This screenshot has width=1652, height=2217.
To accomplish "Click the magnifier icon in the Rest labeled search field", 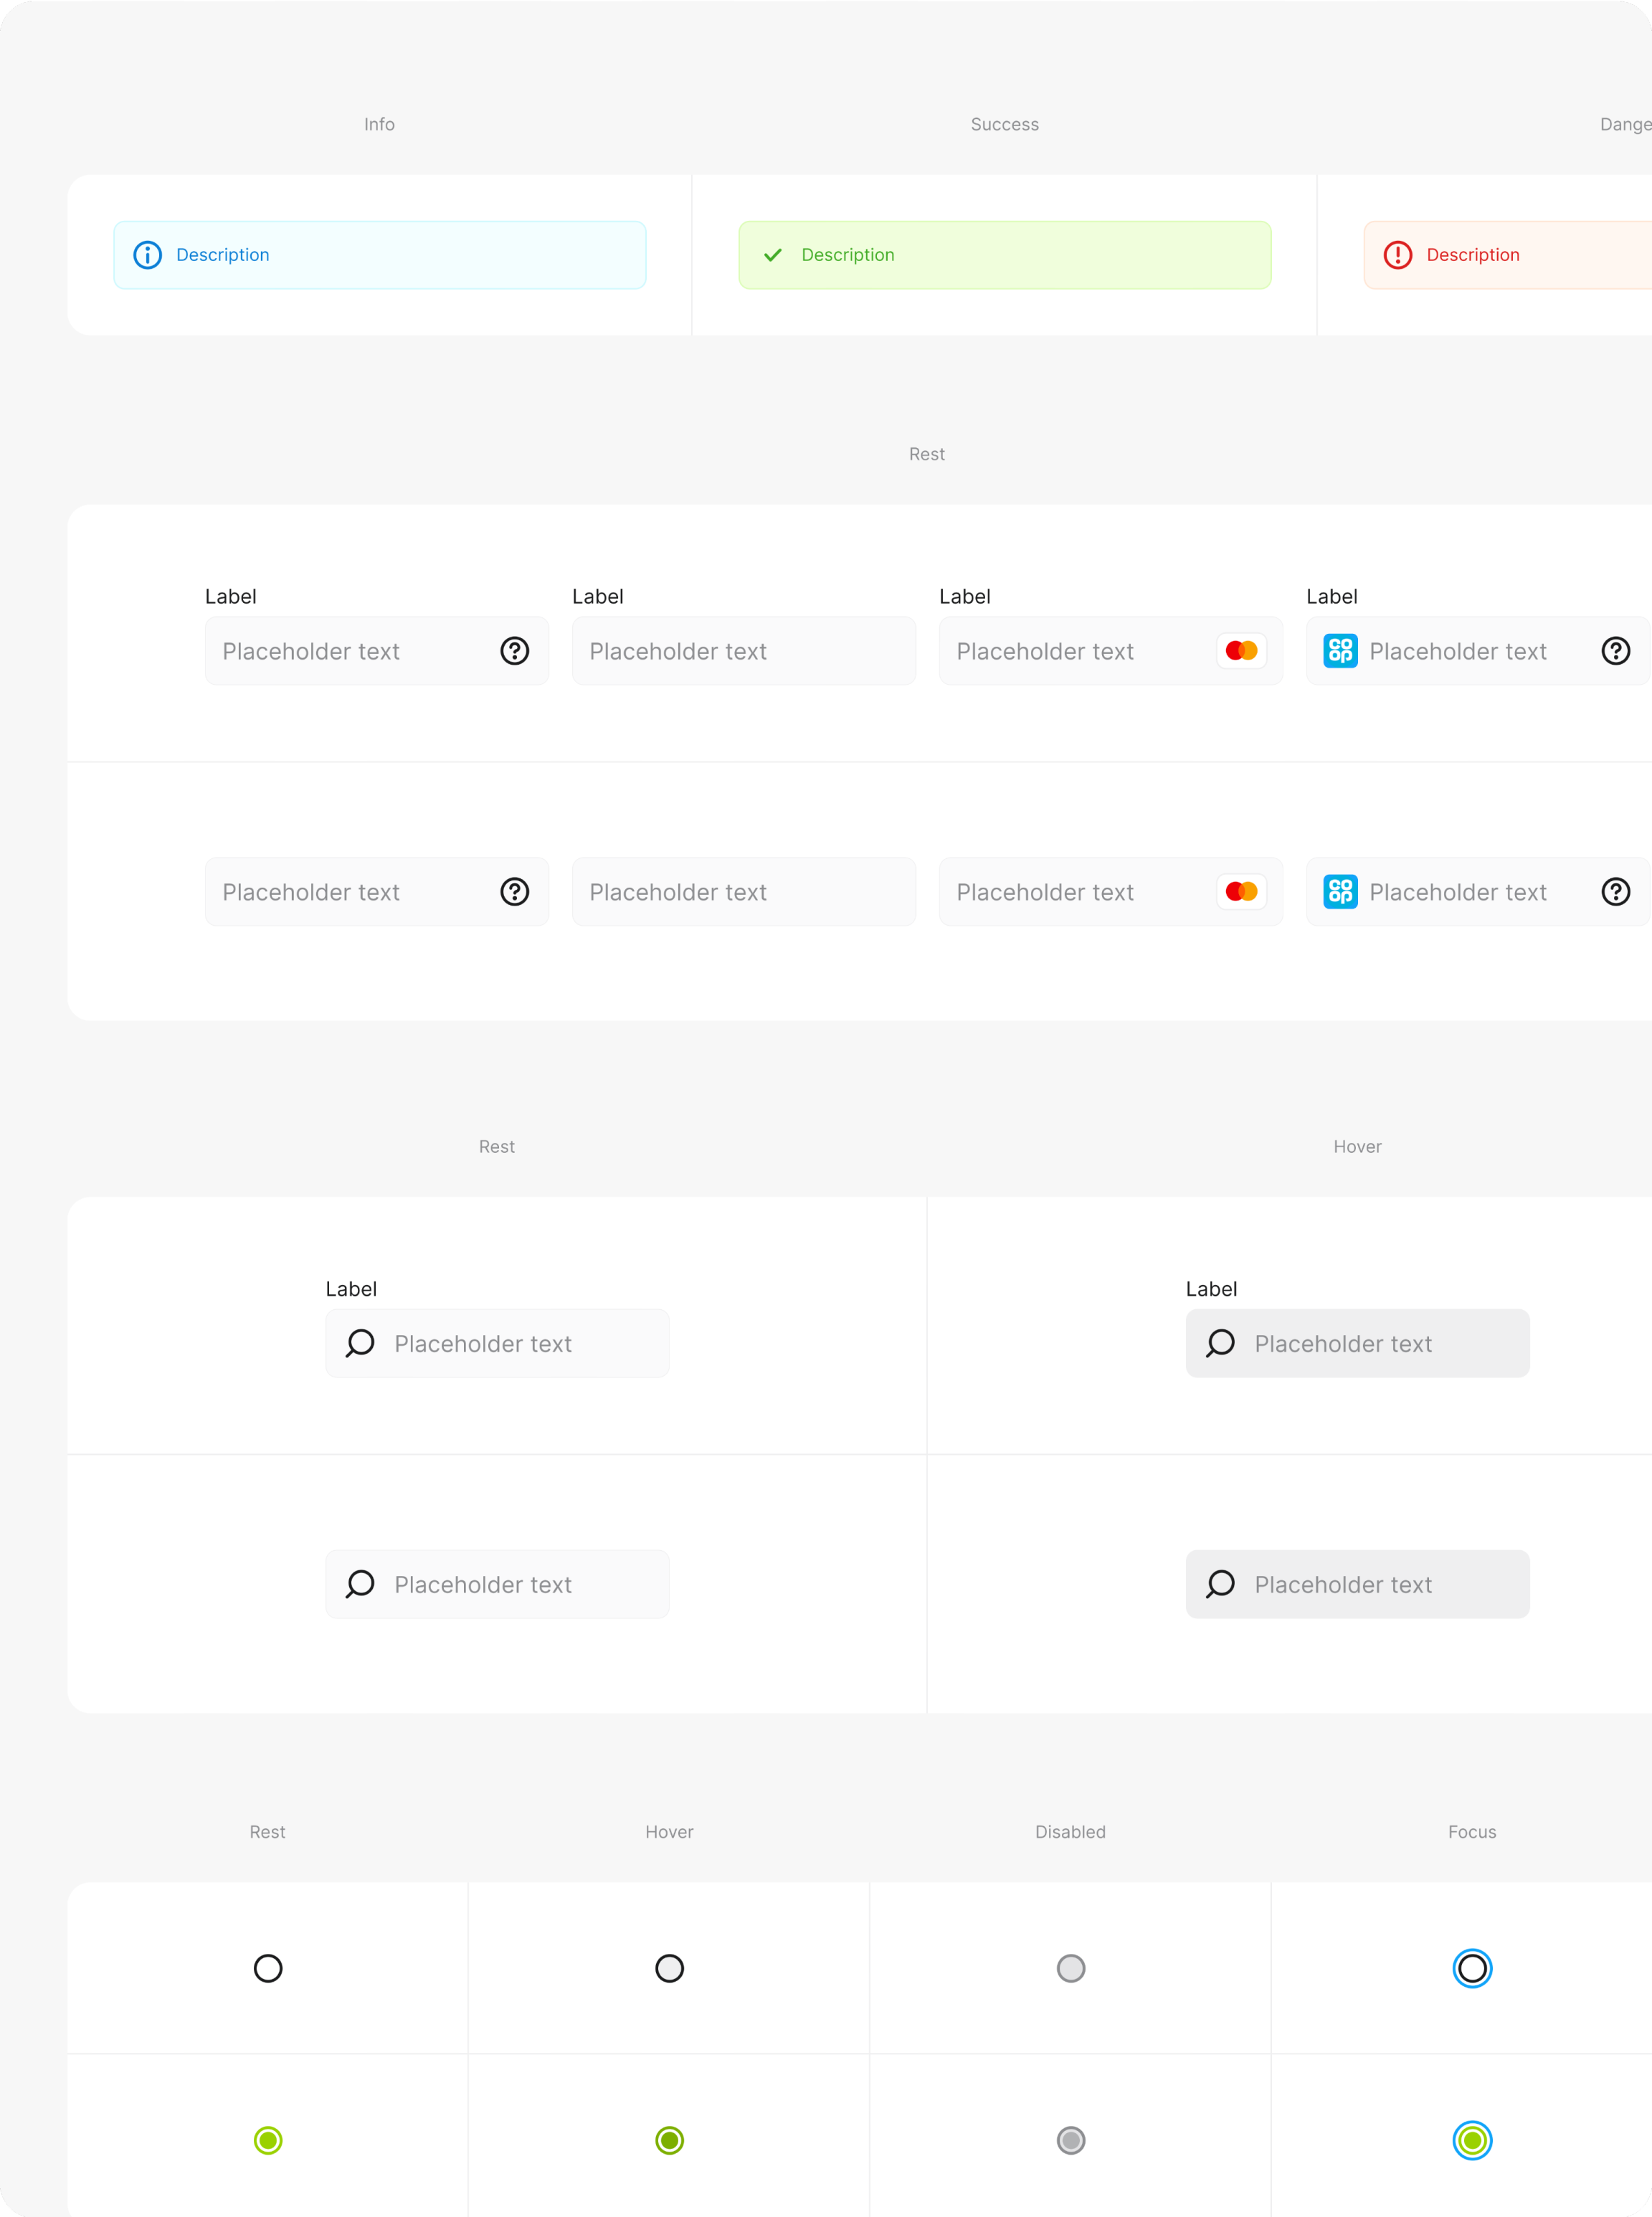I will point(360,1343).
